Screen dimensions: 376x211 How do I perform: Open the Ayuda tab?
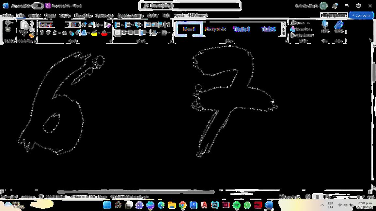179,16
